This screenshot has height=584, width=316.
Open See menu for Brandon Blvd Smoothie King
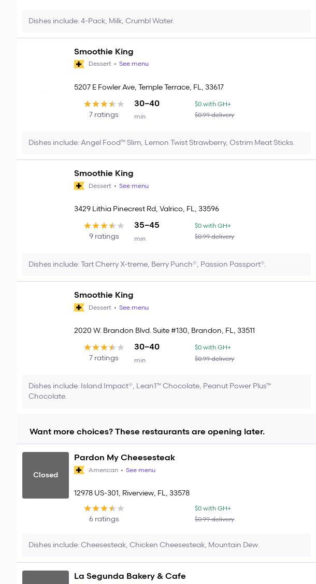click(134, 308)
